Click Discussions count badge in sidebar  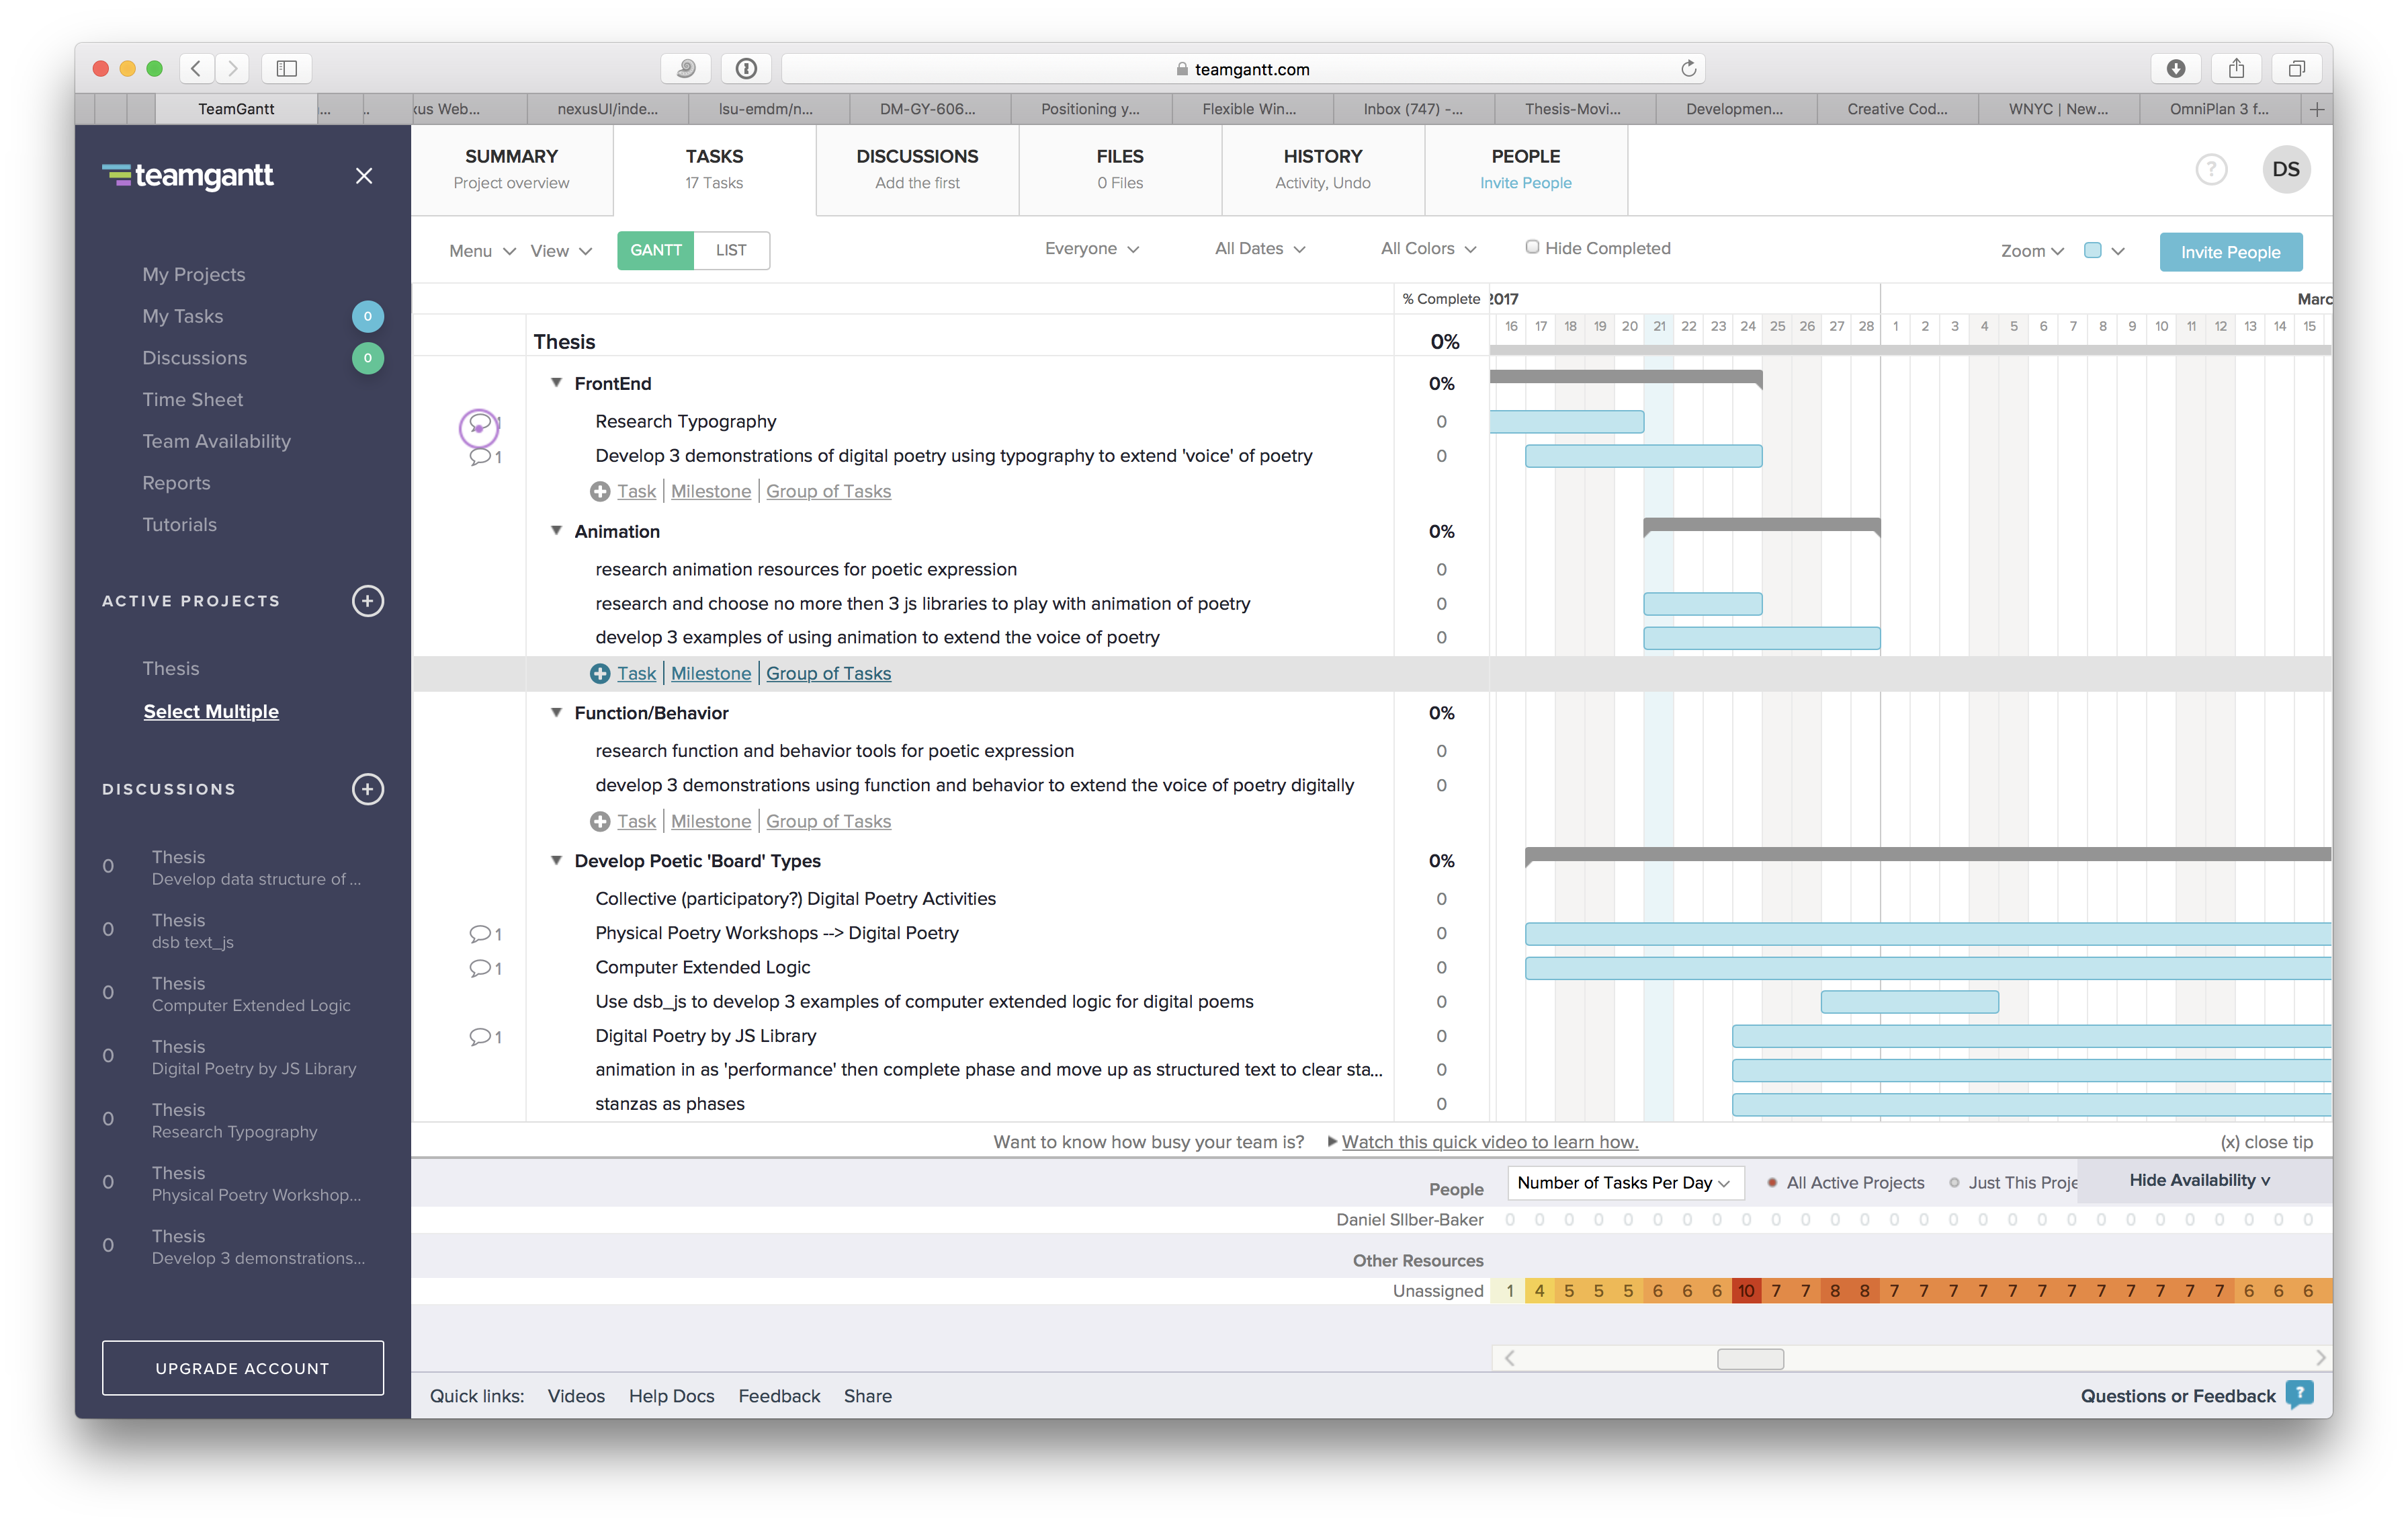(x=367, y=357)
